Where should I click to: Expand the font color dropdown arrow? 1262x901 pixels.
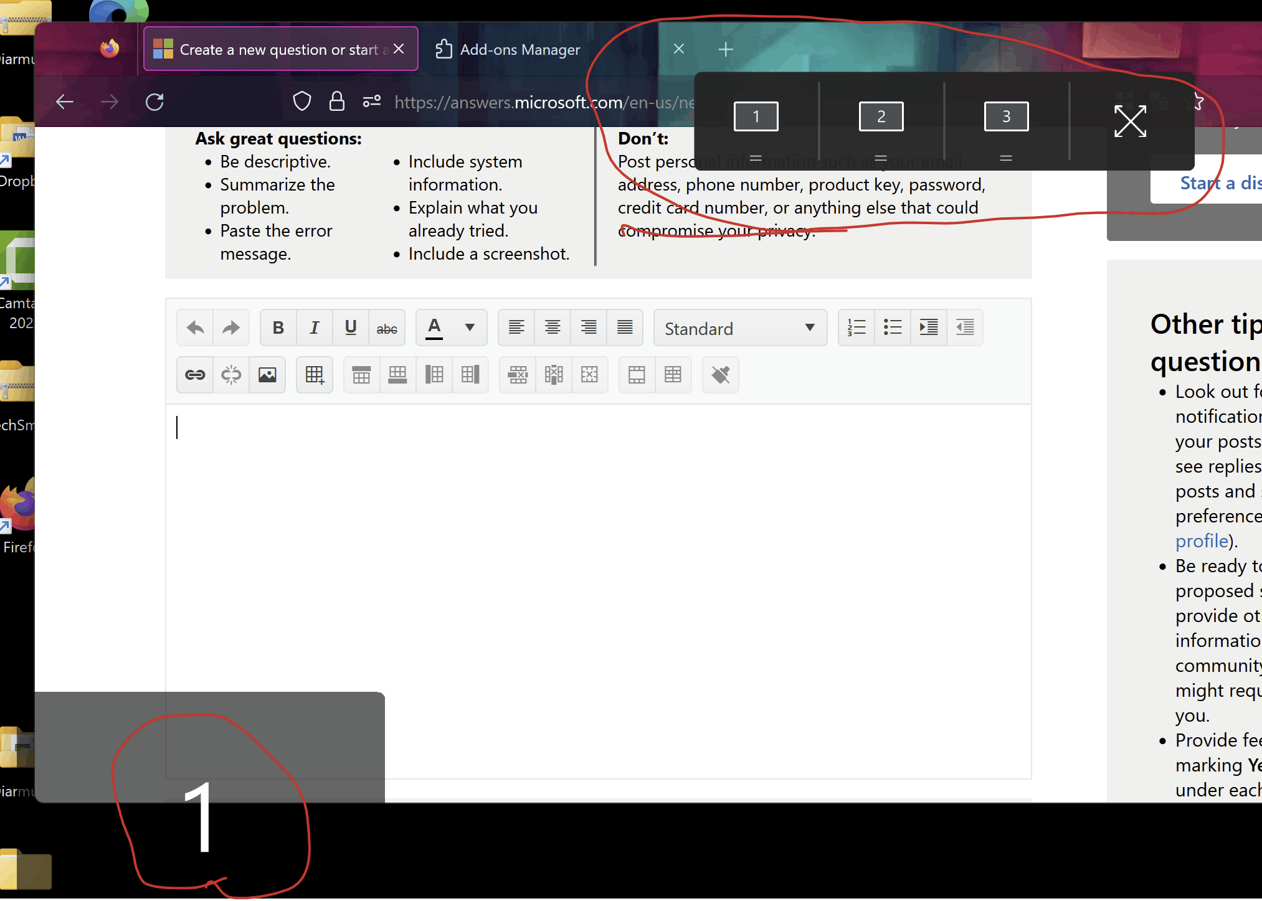click(470, 328)
